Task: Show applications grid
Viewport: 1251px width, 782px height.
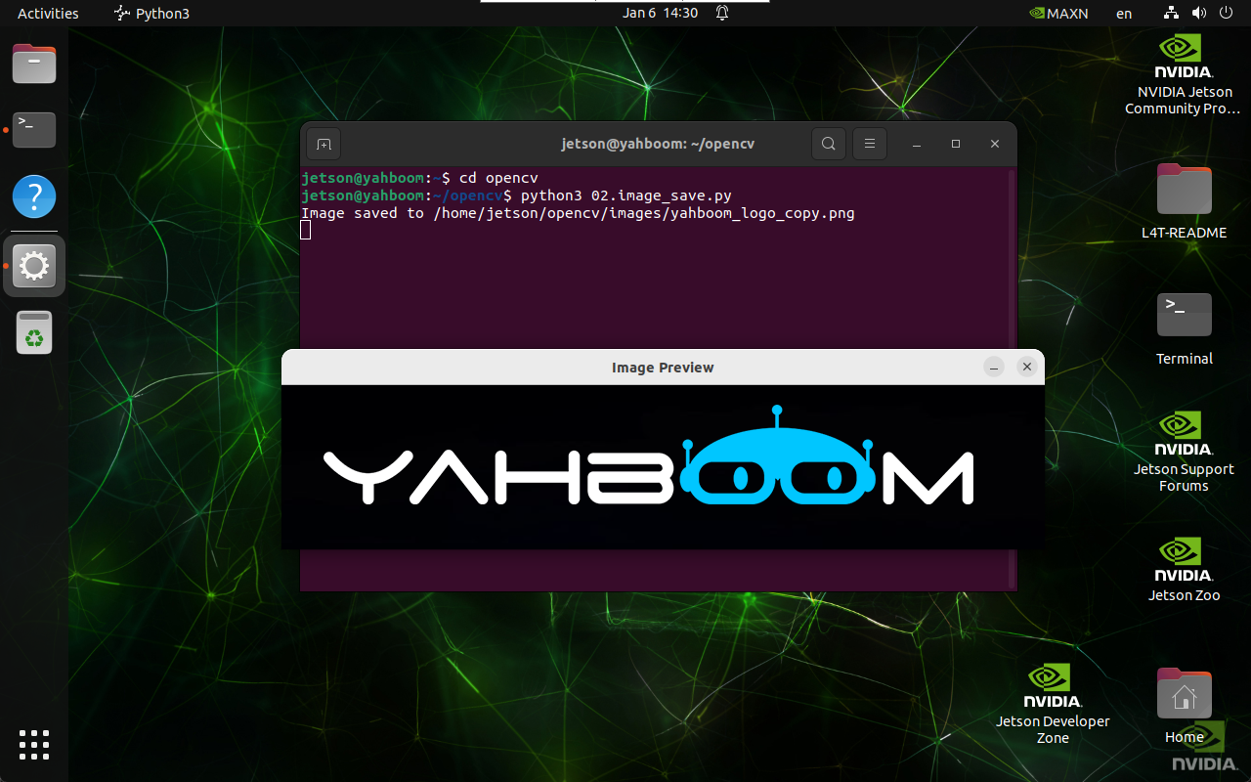Action: coord(34,744)
